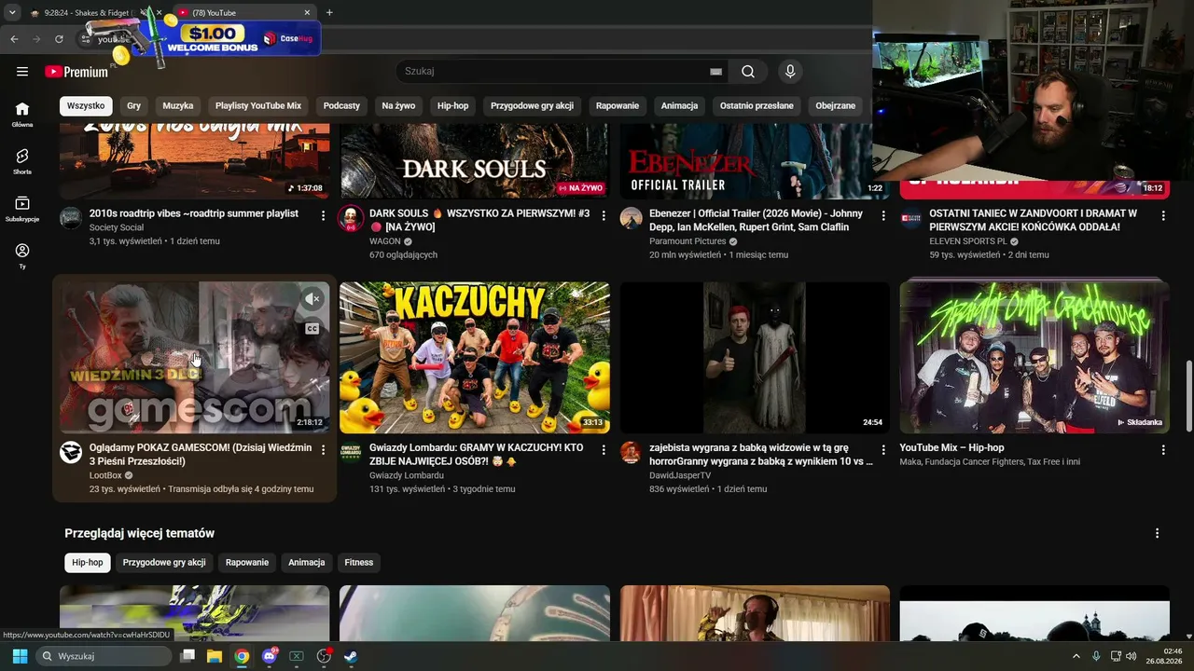Open the on-screen keyboard in search box
Image resolution: width=1194 pixels, height=671 pixels.
pos(716,72)
